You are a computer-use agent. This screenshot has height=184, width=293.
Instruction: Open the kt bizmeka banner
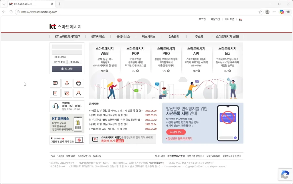pos(67,140)
